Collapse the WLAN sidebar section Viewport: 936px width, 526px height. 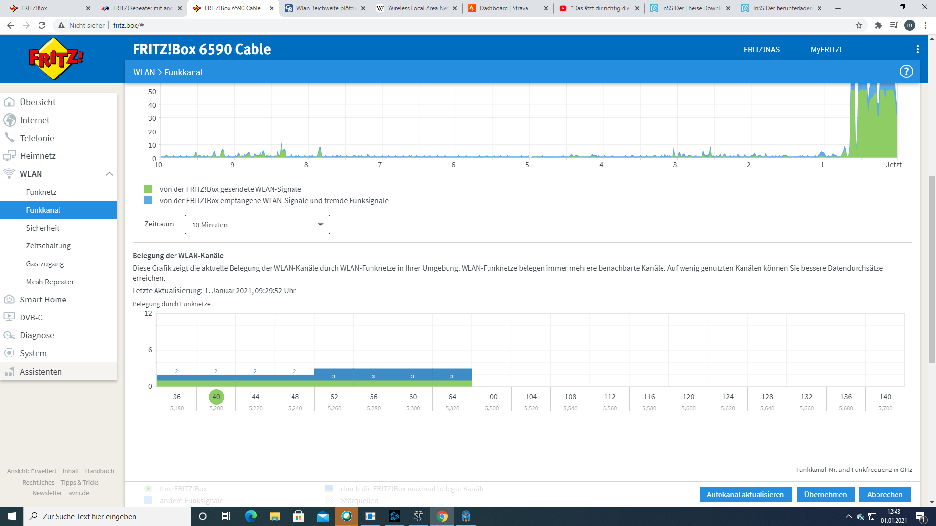[x=109, y=174]
